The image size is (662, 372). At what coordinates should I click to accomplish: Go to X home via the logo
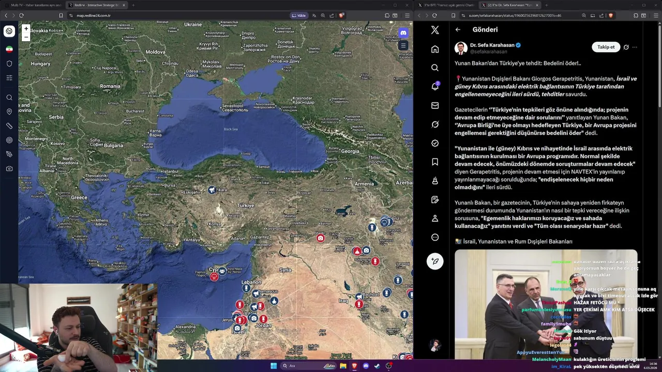click(x=435, y=30)
